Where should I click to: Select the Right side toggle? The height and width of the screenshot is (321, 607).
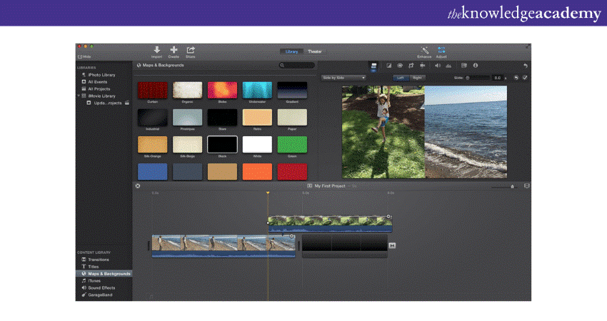(x=417, y=77)
